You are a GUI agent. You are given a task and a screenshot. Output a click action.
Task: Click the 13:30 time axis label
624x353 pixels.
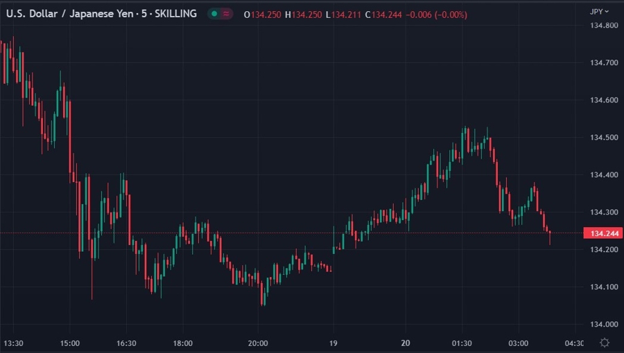click(x=13, y=343)
